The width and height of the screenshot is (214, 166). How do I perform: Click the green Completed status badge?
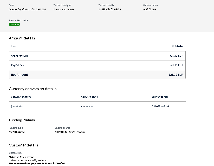(x=14, y=24)
